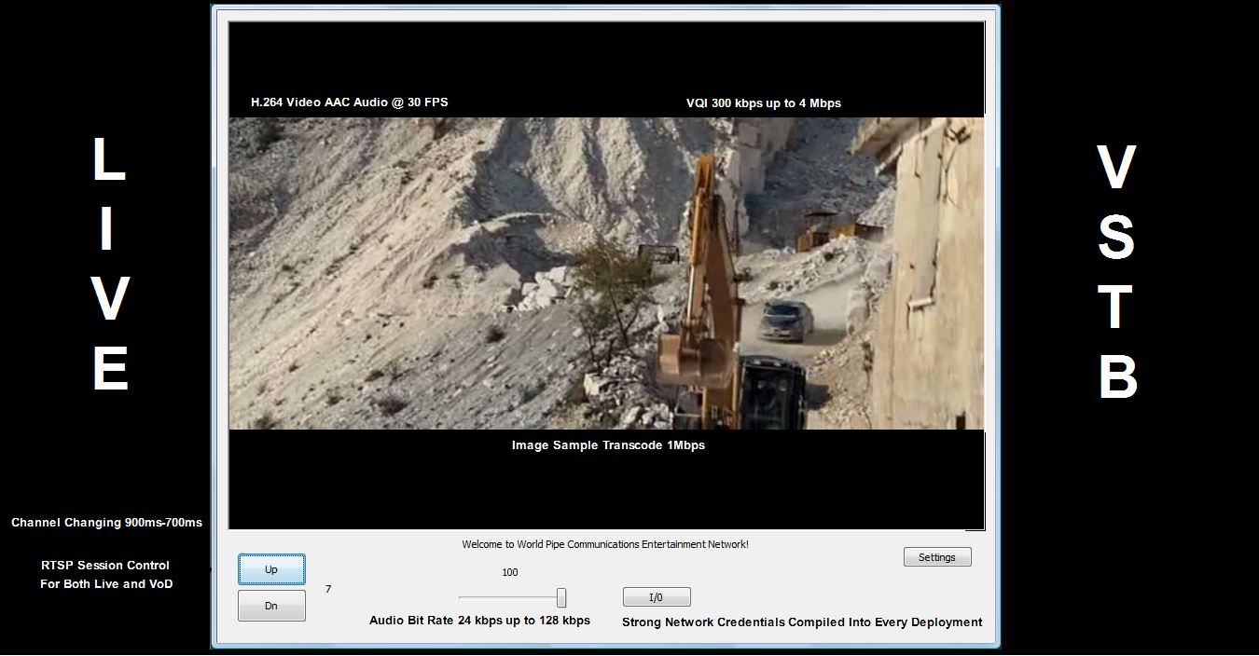Click the World Pipe Communications welcome message
The width and height of the screenshot is (1259, 656).
click(605, 544)
